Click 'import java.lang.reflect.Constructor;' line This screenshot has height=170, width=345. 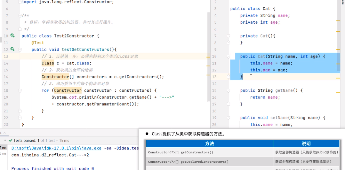(x=68, y=2)
